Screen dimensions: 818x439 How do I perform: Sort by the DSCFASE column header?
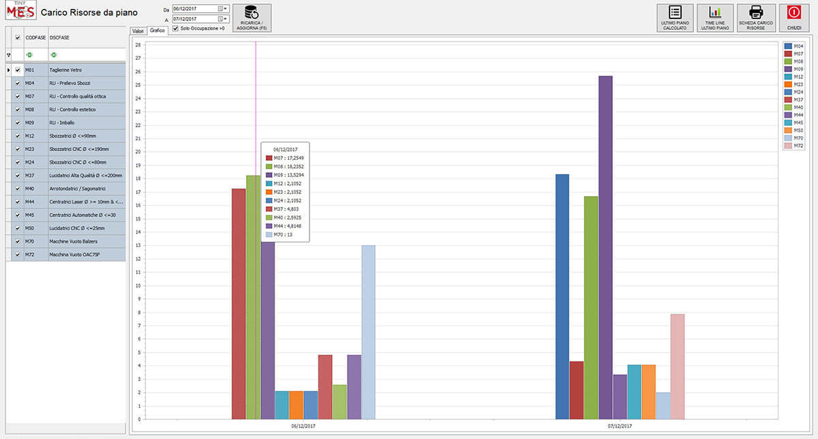coord(87,38)
